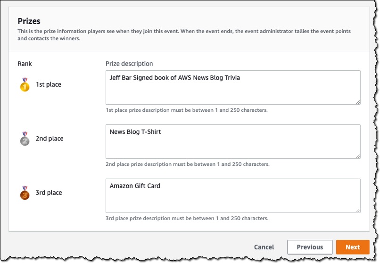380x263 pixels.
Task: Click the resize handle of 1st place textarea
Action: tap(358, 102)
